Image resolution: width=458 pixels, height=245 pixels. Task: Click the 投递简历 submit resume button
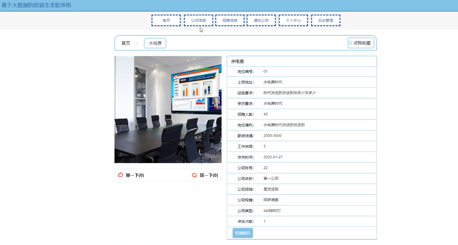242,233
